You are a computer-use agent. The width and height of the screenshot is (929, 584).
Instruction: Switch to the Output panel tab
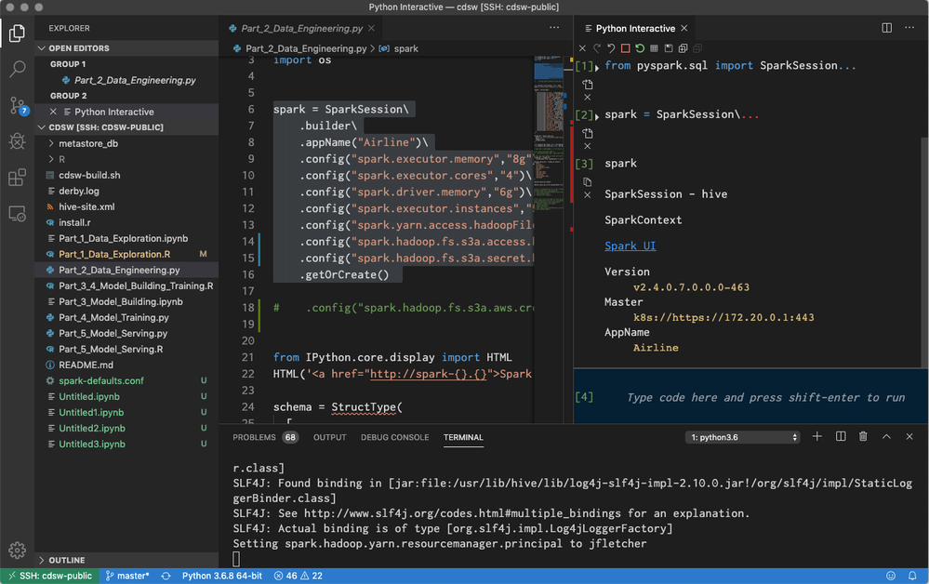tap(330, 437)
